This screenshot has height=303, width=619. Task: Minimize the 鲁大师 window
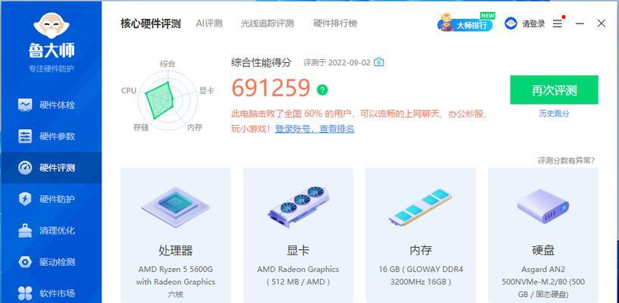pos(580,23)
